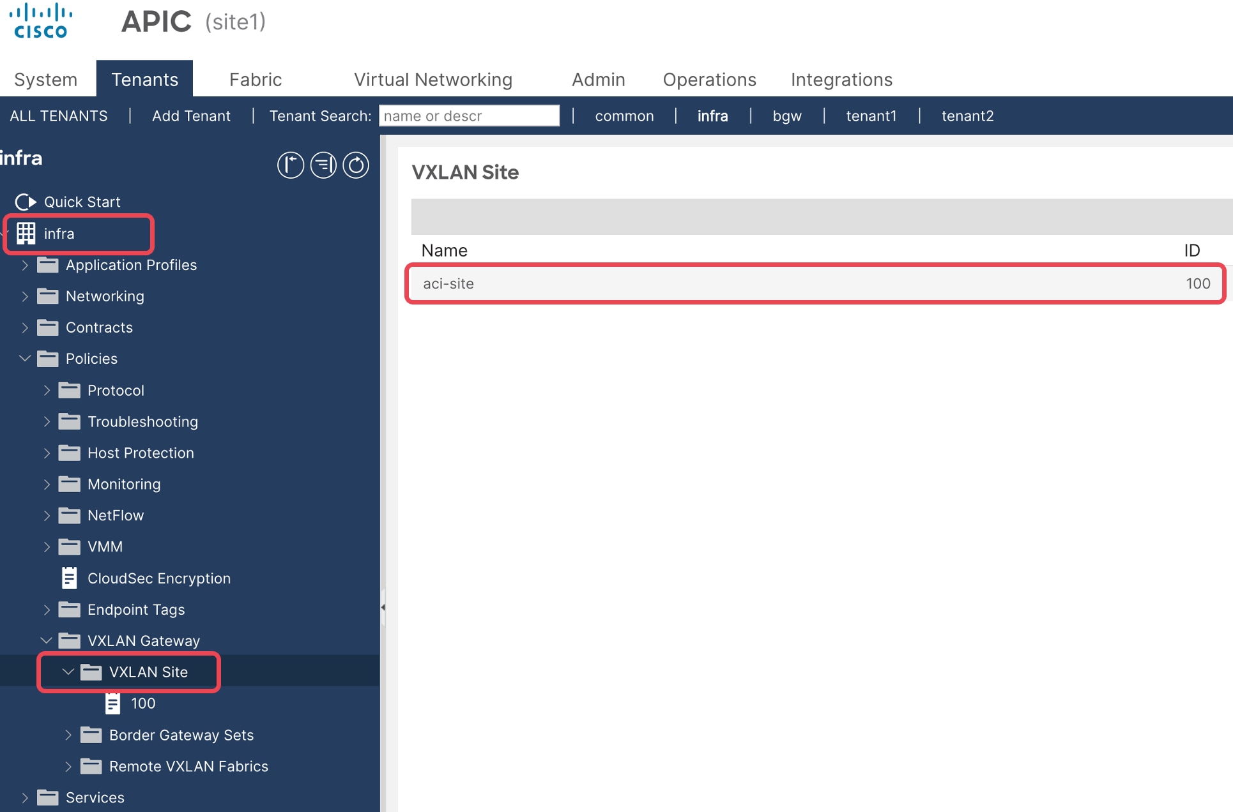Select the 100 site tree item
The width and height of the screenshot is (1233, 812).
point(143,703)
